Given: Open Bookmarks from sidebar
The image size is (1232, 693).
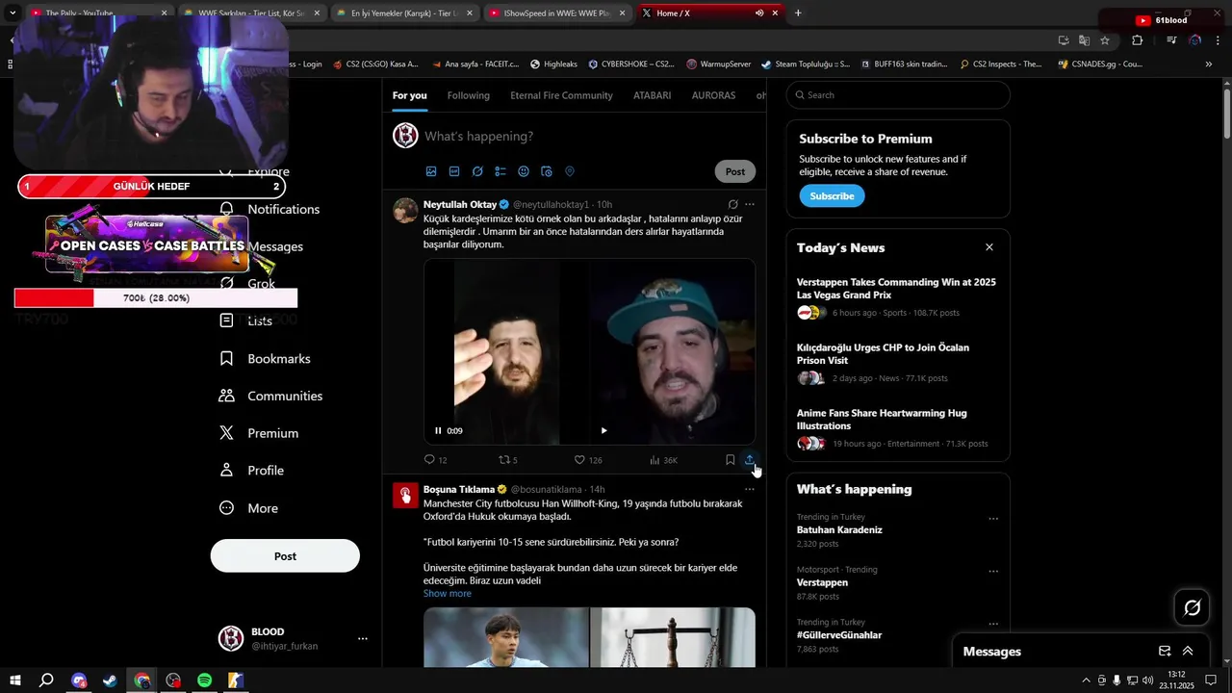Looking at the screenshot, I should (266, 358).
